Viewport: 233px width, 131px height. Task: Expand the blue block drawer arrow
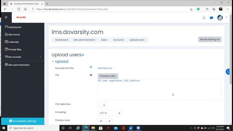(x=228, y=72)
